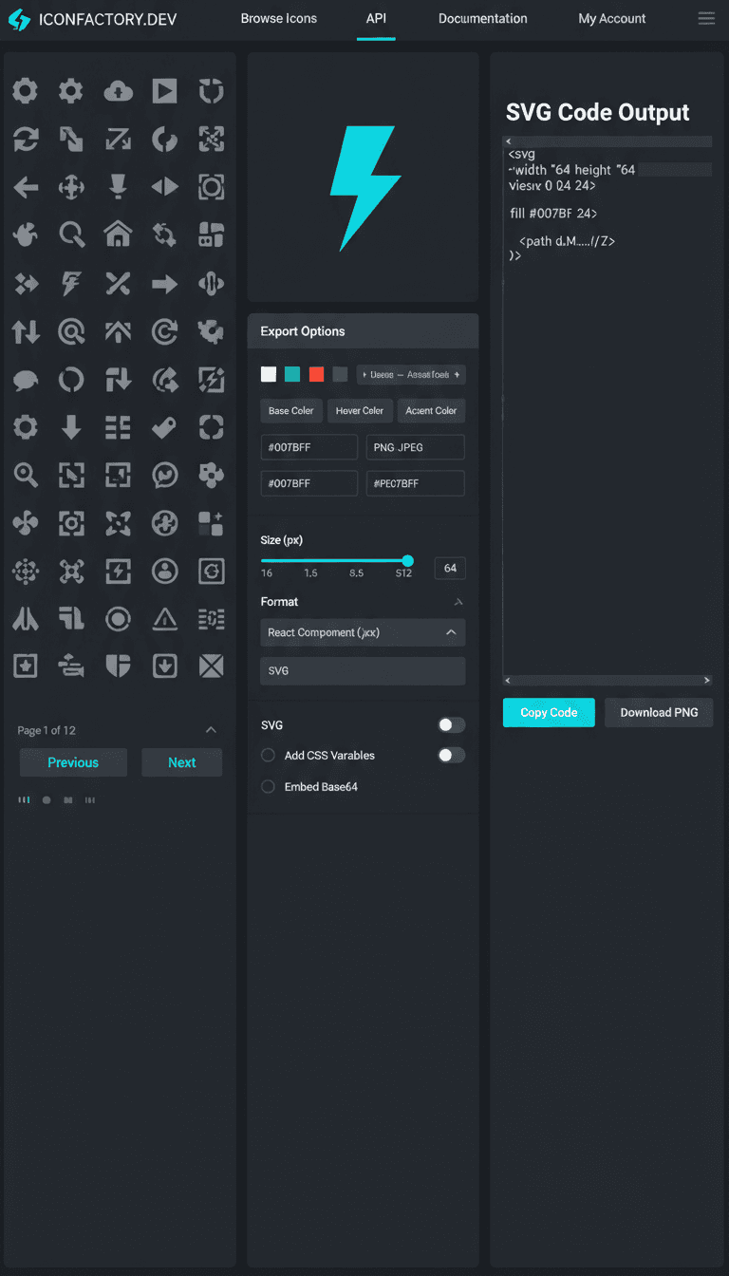
Task: Collapse the Format section arrow
Action: (x=458, y=602)
